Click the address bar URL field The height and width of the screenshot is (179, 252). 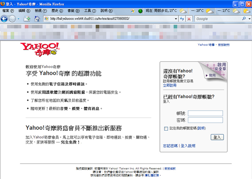tap(111, 18)
